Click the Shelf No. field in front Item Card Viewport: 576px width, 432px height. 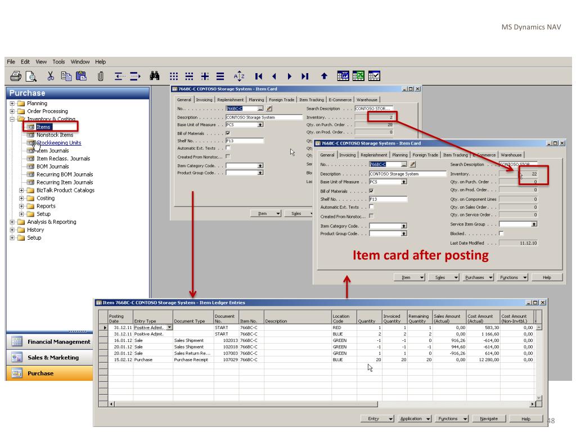388,199
